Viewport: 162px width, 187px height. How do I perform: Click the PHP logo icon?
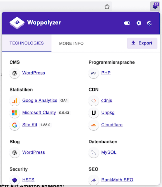(94, 73)
